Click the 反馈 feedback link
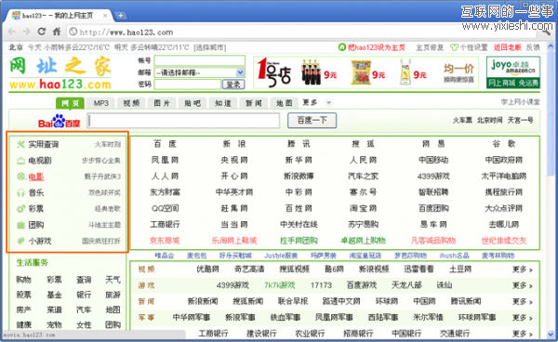 click(533, 47)
